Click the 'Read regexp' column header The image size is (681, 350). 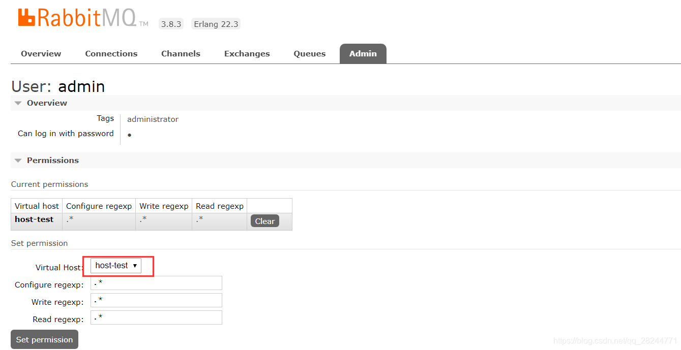220,206
